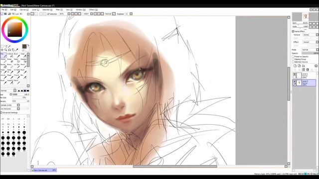The width and height of the screenshot is (319, 179).
Task: Hide Layer1 using its eye icon
Action: 295,74
